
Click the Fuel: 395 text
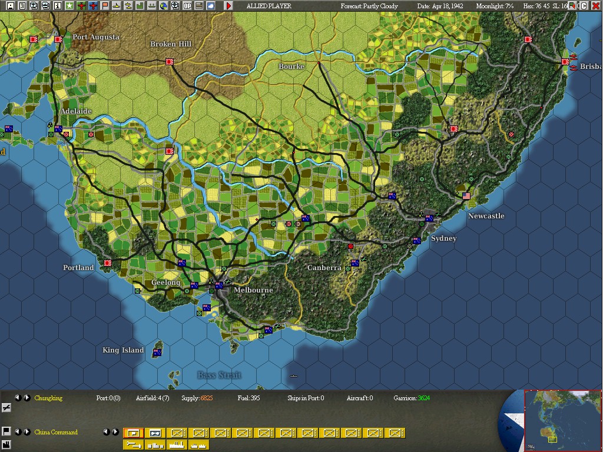point(249,398)
